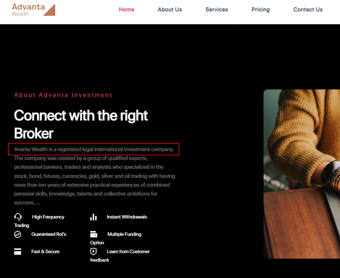The image size is (340, 278).
Task: Click the shield bolt icon beside Learn from Customer
Action: pos(93,252)
